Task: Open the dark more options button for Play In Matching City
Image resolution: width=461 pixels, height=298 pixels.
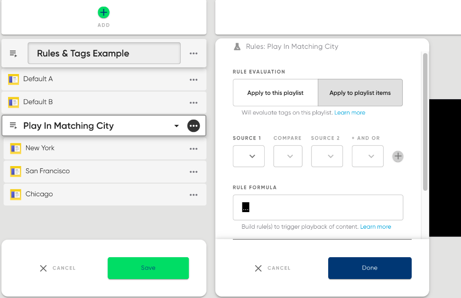Action: (x=194, y=126)
